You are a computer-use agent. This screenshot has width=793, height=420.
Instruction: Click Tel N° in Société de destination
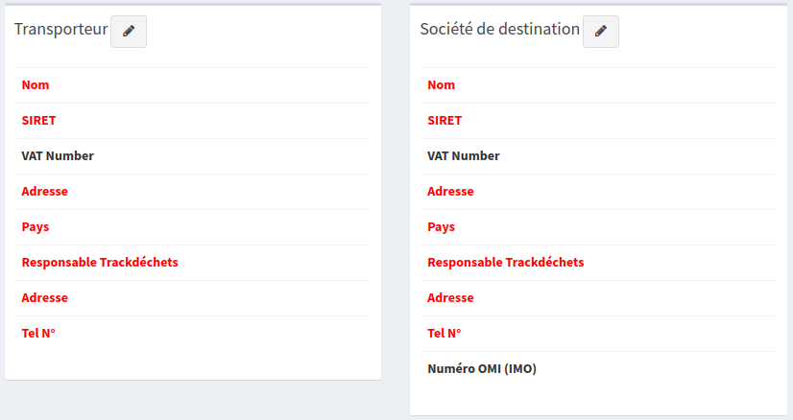(x=445, y=334)
